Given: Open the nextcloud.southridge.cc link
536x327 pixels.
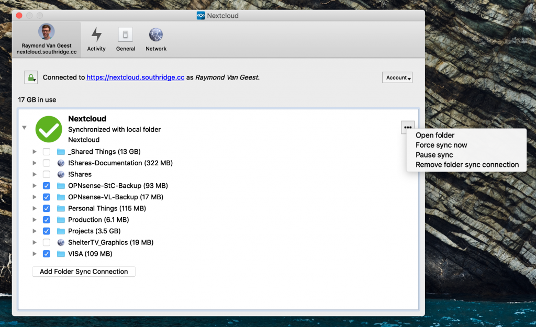Looking at the screenshot, I should click(135, 77).
